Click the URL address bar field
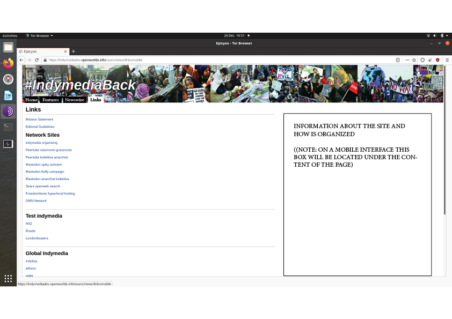 tap(215, 60)
